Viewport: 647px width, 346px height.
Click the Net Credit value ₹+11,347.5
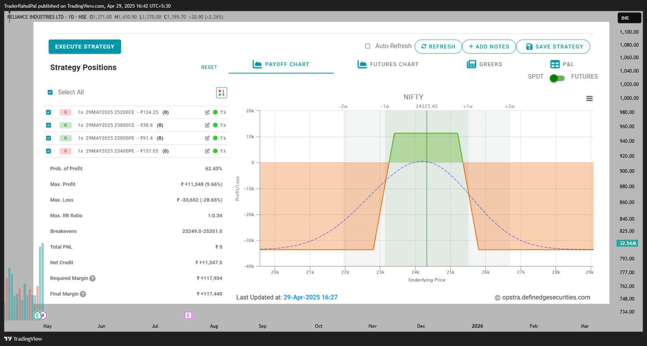pos(209,262)
